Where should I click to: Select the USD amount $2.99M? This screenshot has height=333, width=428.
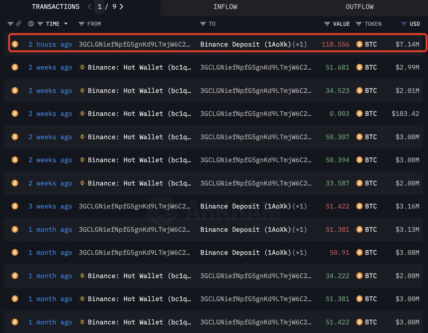[407, 67]
